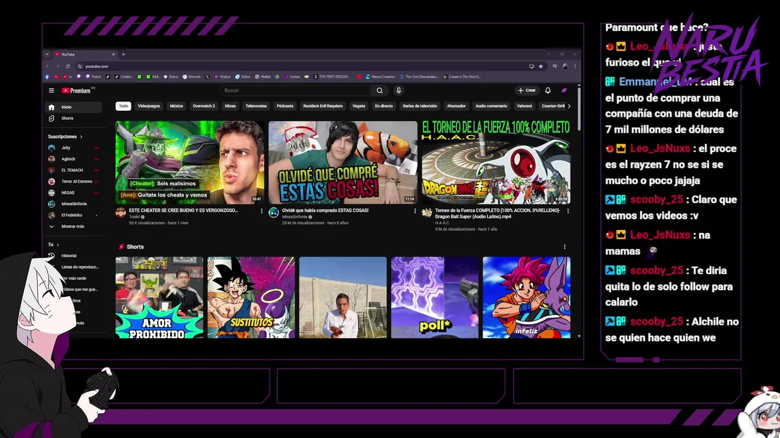The image size is (780, 438).
Task: Open the Wallet bookmark
Action: coord(263,77)
